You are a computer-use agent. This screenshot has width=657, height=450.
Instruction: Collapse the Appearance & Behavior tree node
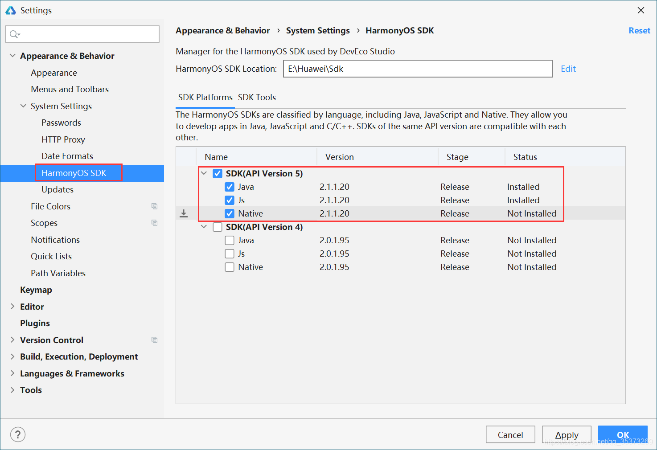click(x=12, y=56)
